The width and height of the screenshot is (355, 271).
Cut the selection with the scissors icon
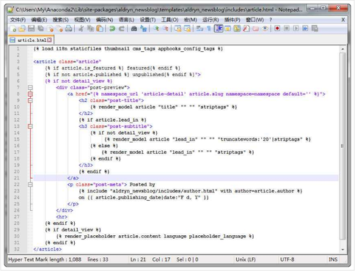[x=81, y=29]
